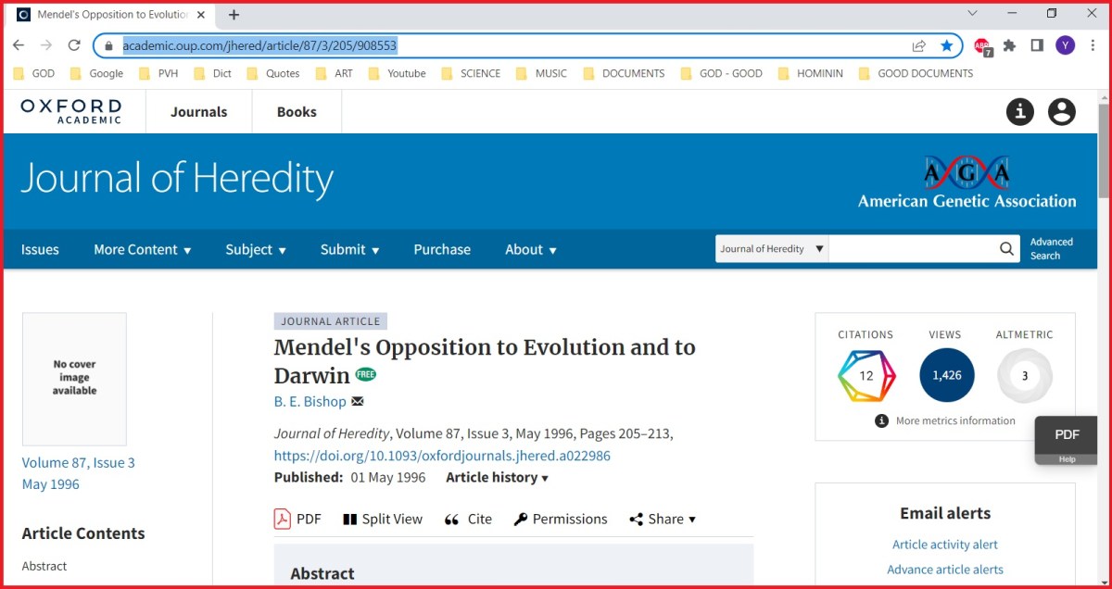Click the search magnifier icon
This screenshot has height=589, width=1112.
click(x=1006, y=249)
